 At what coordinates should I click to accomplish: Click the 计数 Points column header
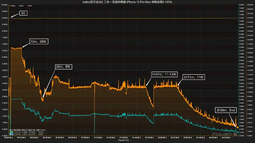click(x=41, y=130)
